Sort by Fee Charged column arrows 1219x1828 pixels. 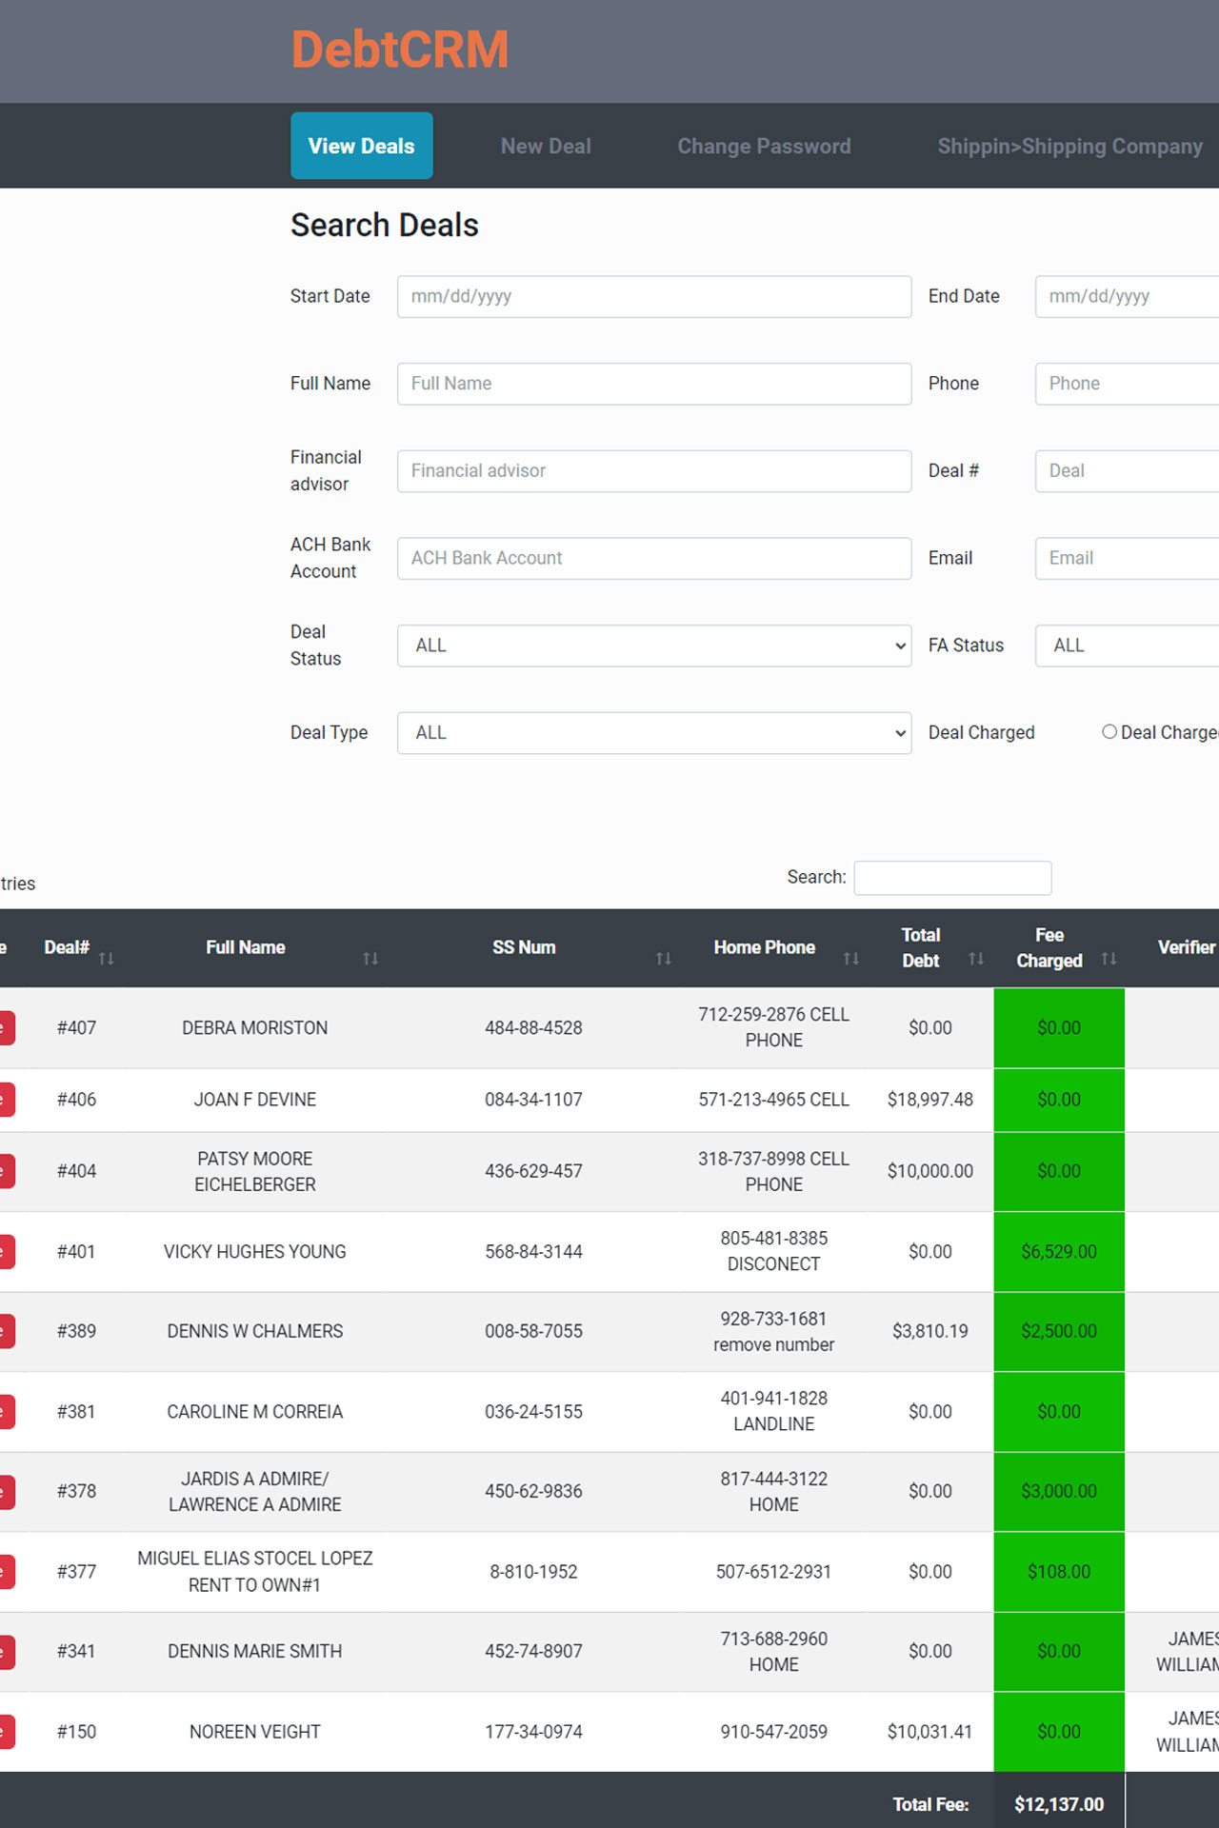pyautogui.click(x=1109, y=958)
